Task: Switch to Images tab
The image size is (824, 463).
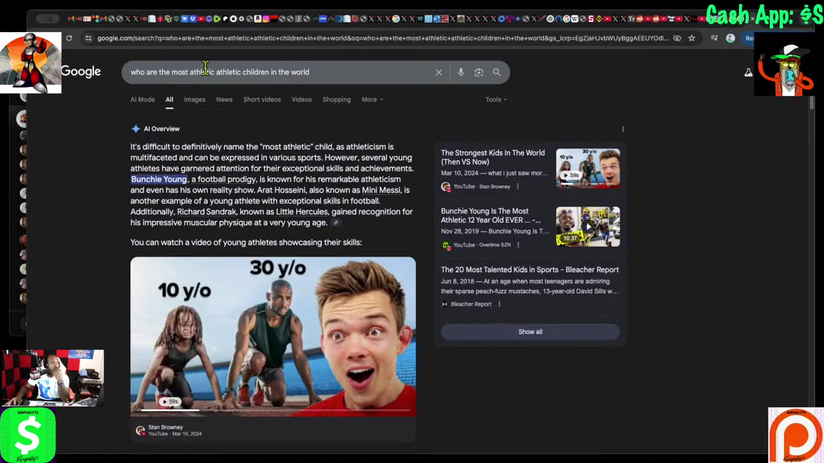Action: [x=194, y=100]
